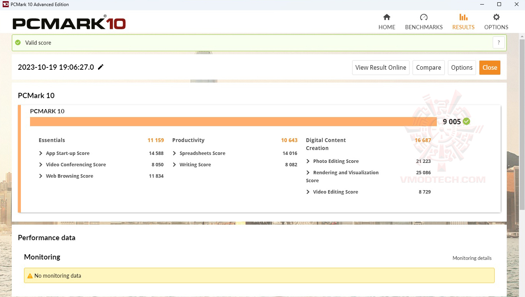Screen dimensions: 525x297
Task: Click the Valid score text
Action: (38, 43)
